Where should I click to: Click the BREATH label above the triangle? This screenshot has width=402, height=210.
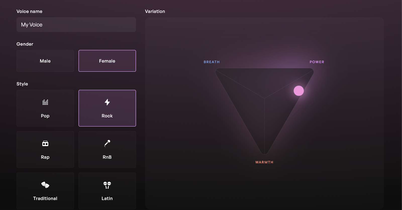pos(212,62)
